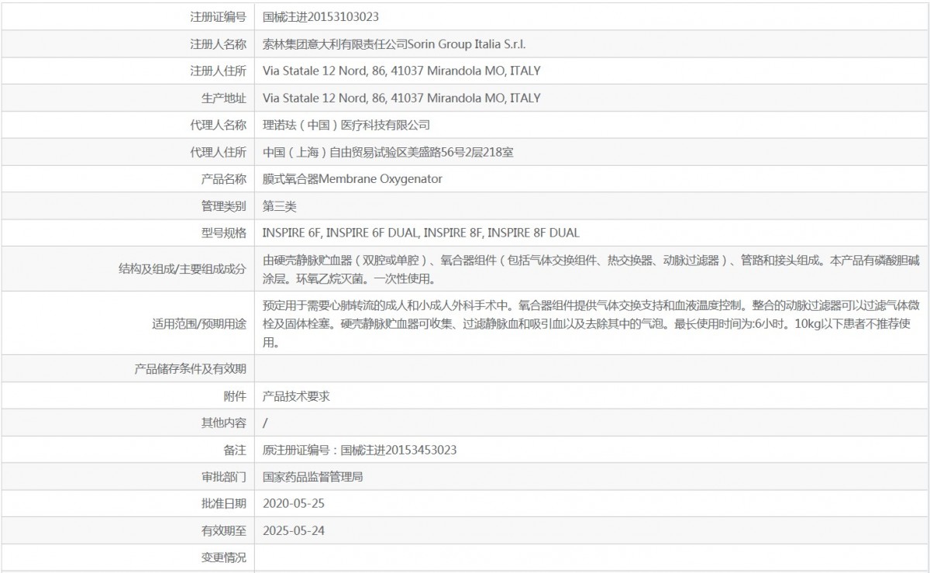The height and width of the screenshot is (573, 930).
Task: Select the 管理类别 label
Action: tap(224, 206)
